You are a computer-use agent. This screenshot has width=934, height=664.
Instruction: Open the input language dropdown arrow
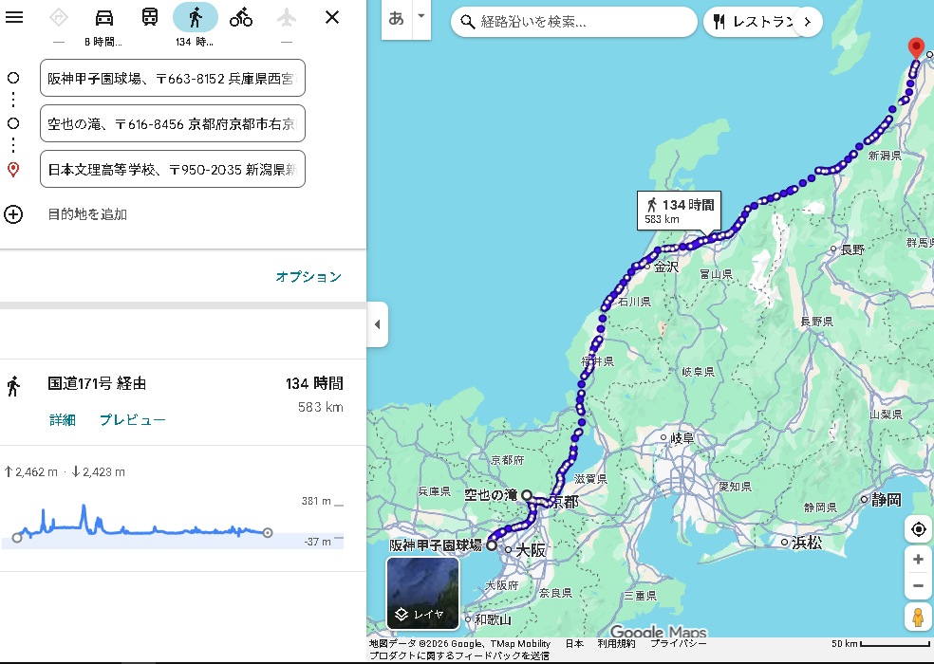(x=420, y=17)
